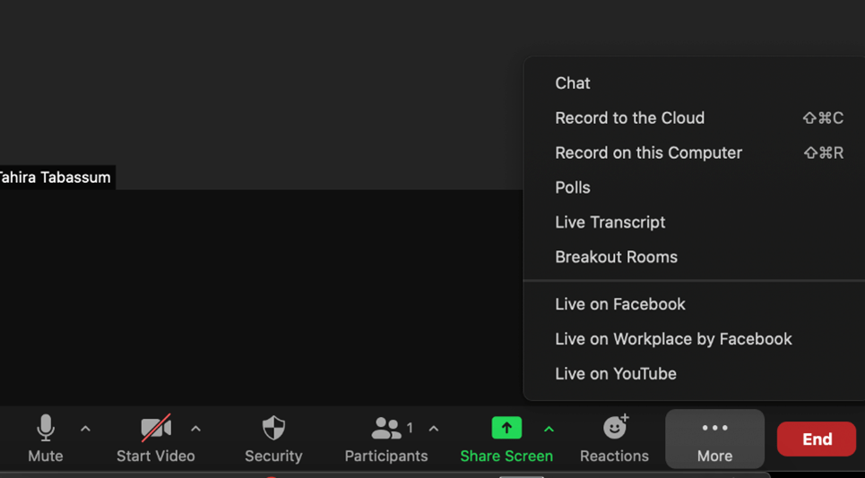Expand the arrow next to Participants

(434, 429)
